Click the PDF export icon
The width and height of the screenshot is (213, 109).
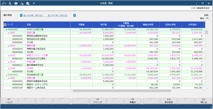pyautogui.click(x=22, y=3)
